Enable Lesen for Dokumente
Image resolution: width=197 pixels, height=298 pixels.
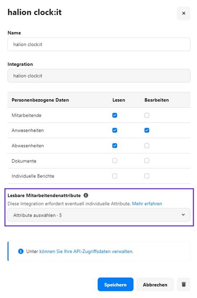(115, 161)
